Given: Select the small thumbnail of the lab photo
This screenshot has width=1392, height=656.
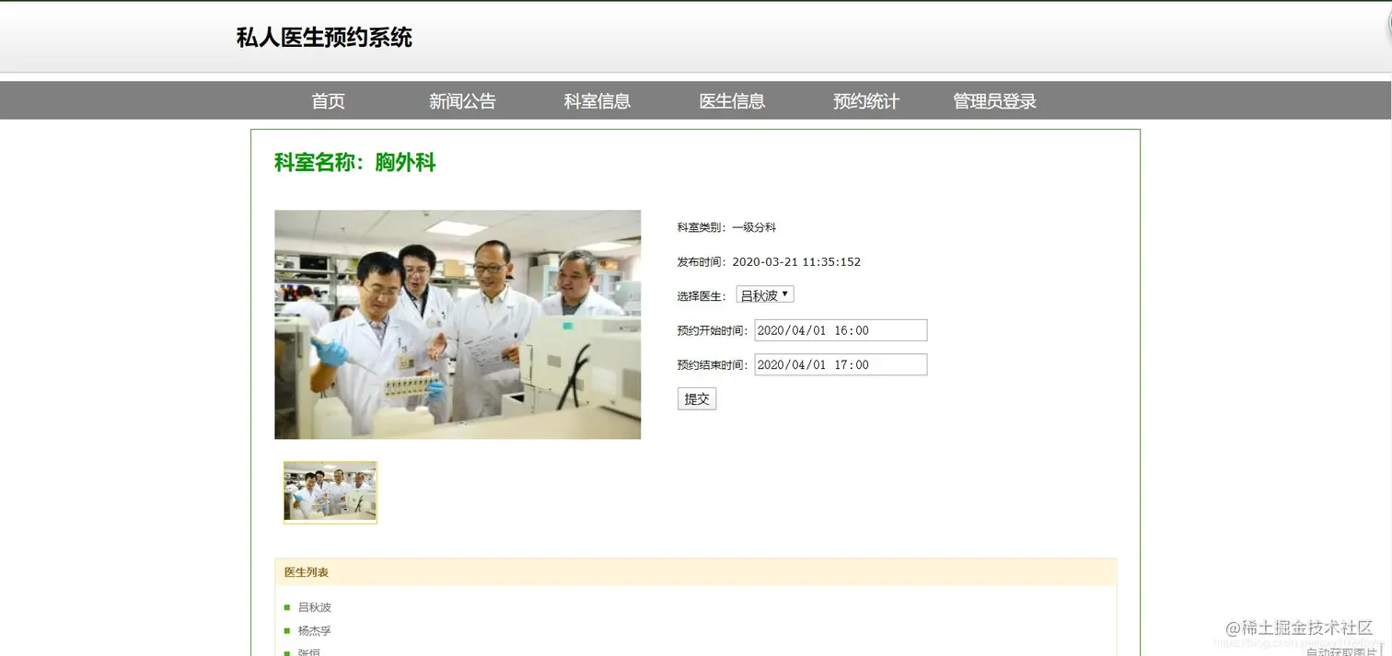Looking at the screenshot, I should click(331, 492).
